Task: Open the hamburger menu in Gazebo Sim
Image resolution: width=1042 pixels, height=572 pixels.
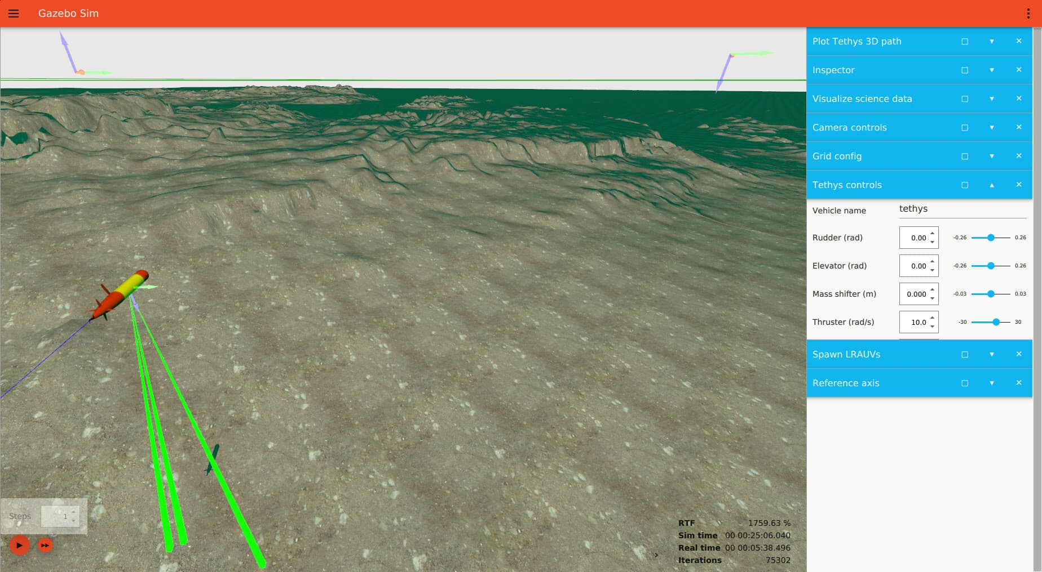Action: (x=14, y=14)
